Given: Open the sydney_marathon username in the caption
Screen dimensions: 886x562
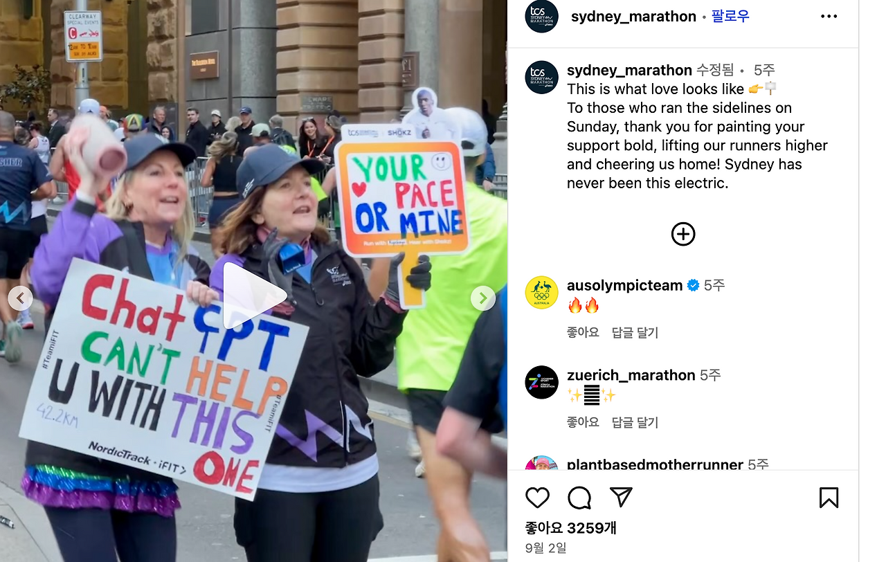Looking at the screenshot, I should coord(629,70).
